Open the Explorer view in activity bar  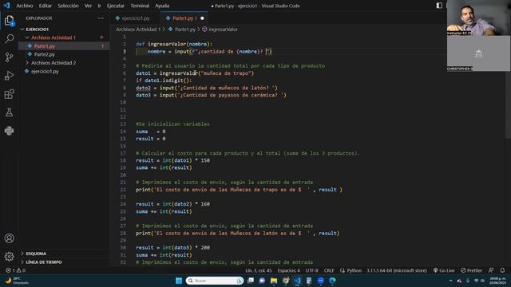point(9,21)
